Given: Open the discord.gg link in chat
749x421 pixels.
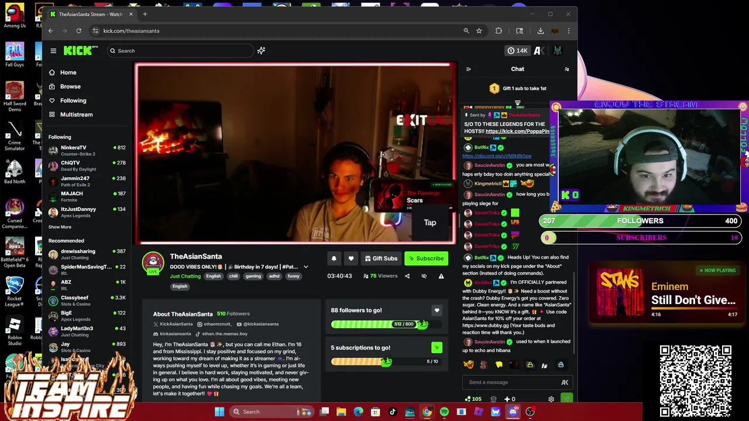Looking at the screenshot, I should [497, 156].
